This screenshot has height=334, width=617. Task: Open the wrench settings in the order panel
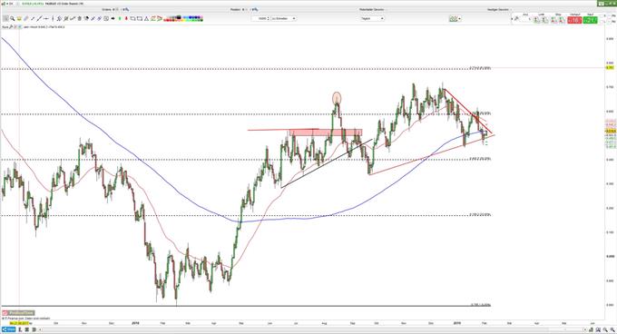[516, 18]
